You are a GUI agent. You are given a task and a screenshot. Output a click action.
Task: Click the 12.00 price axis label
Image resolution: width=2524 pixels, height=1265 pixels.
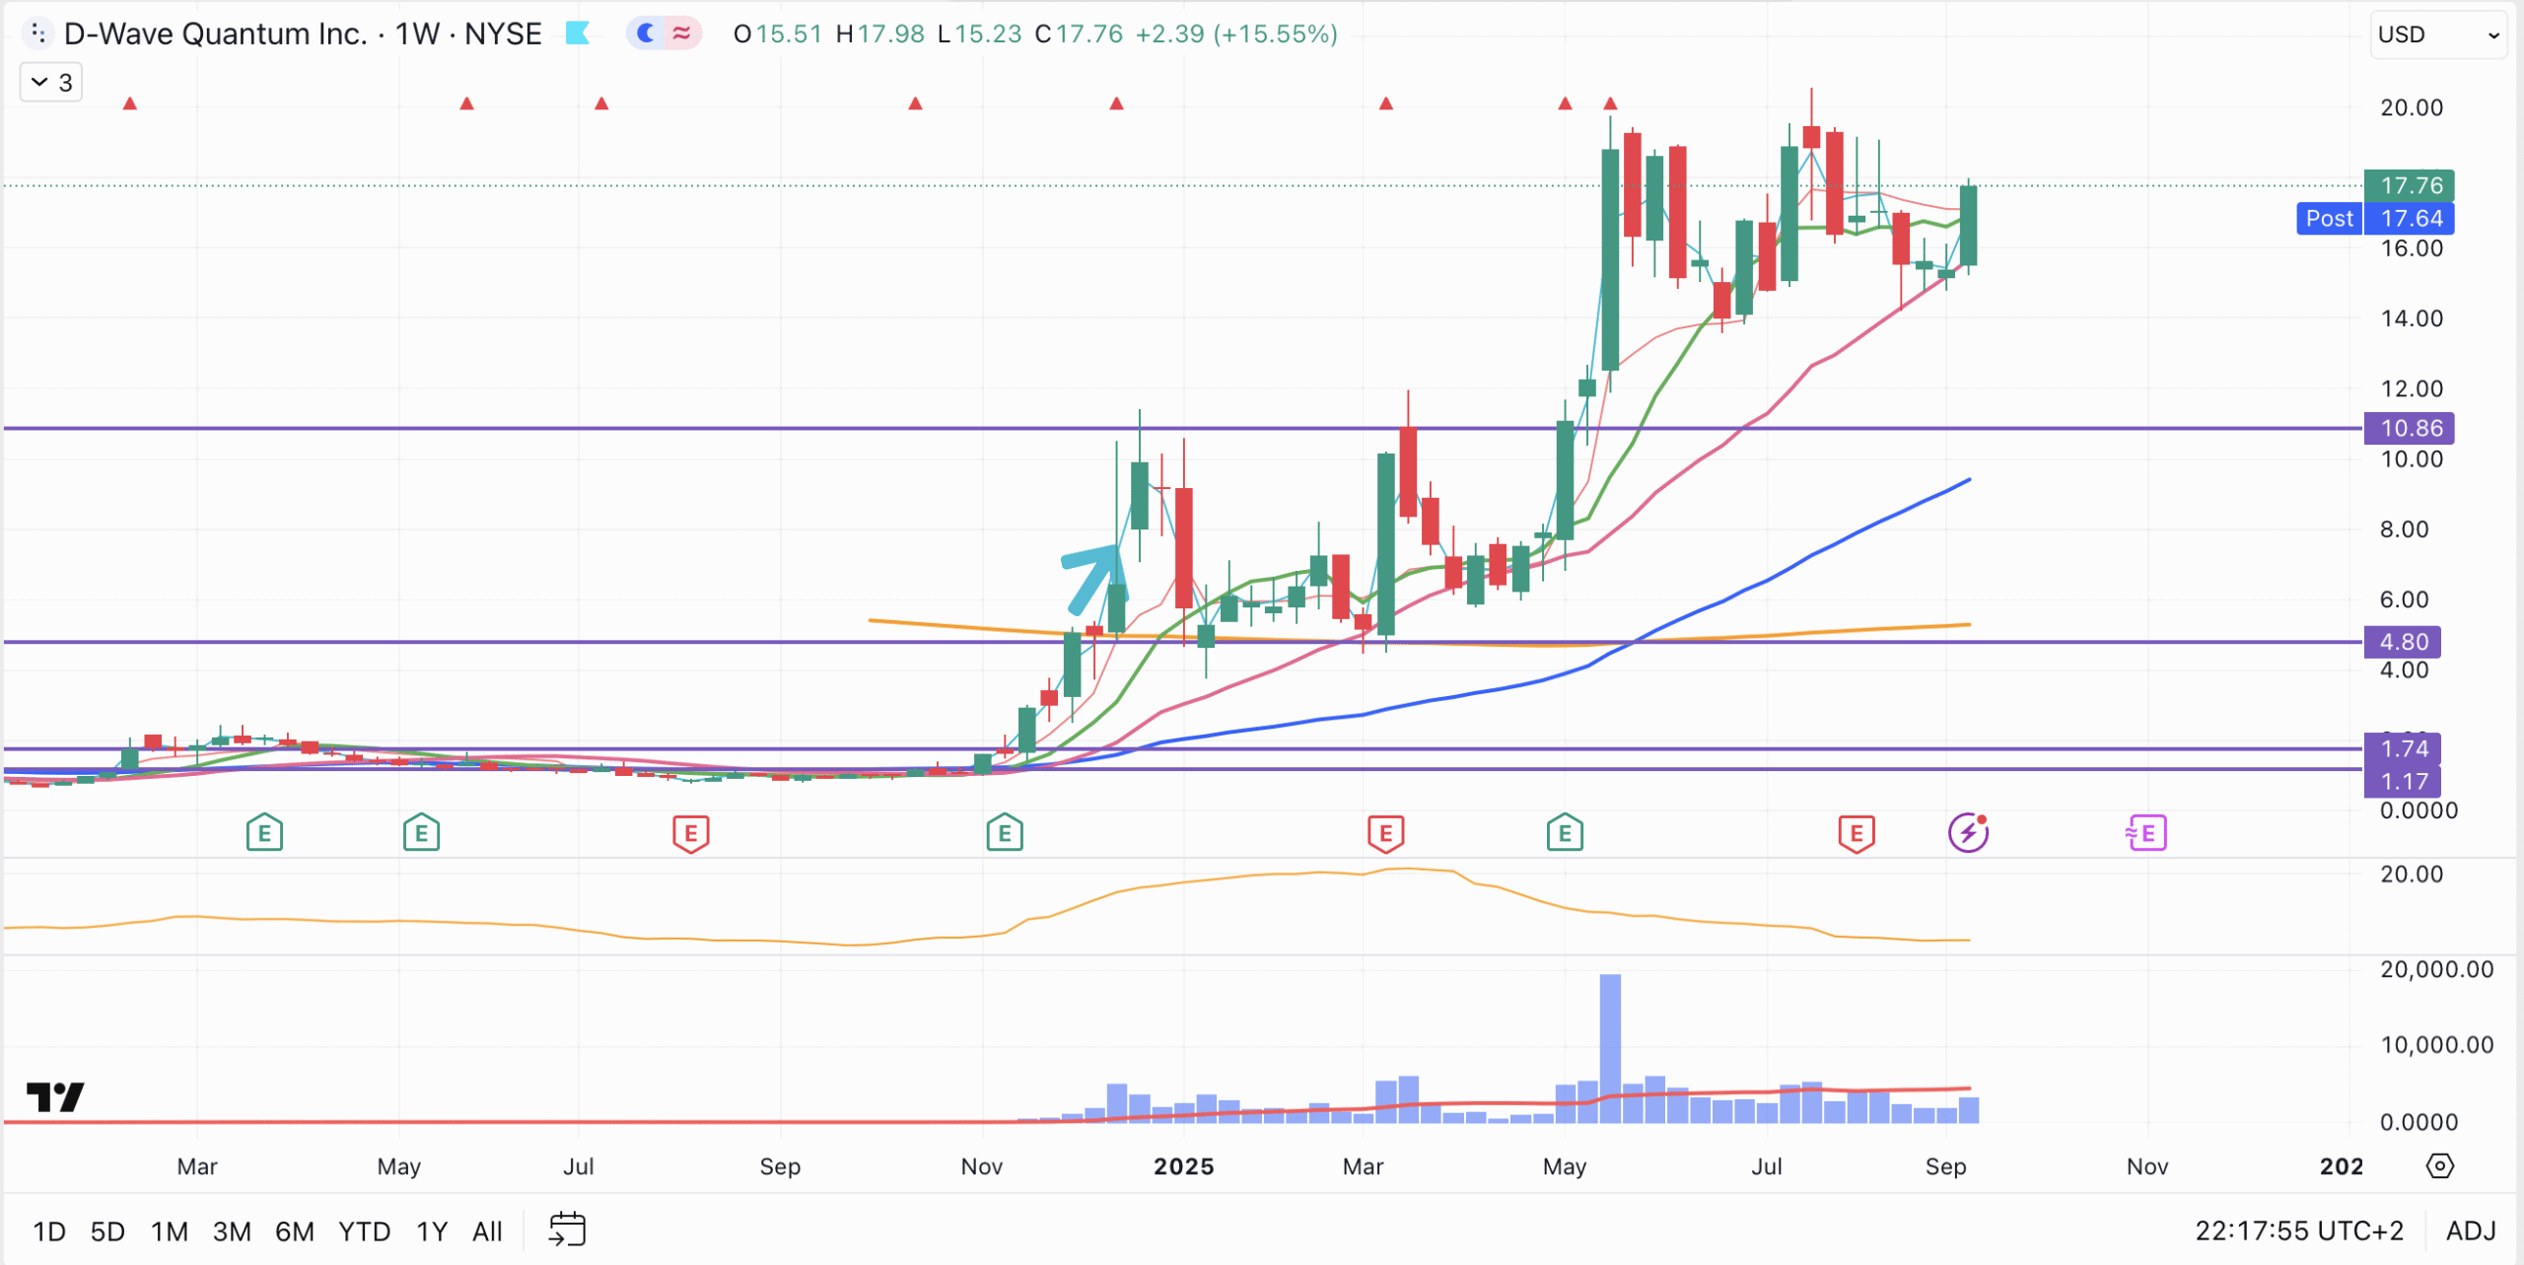point(2411,388)
